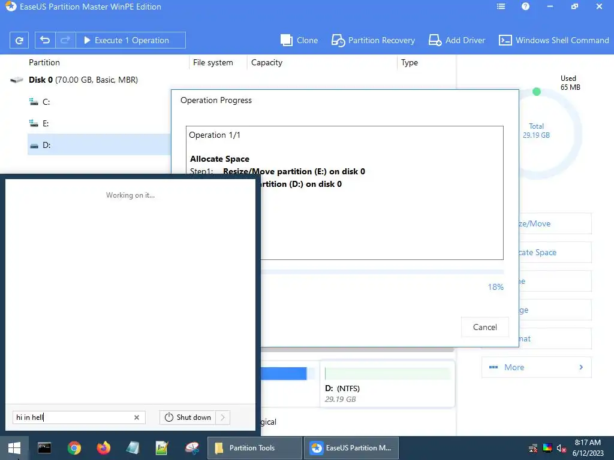Open the clock and date in tray
Screen dimensions: 614x460
(588, 448)
